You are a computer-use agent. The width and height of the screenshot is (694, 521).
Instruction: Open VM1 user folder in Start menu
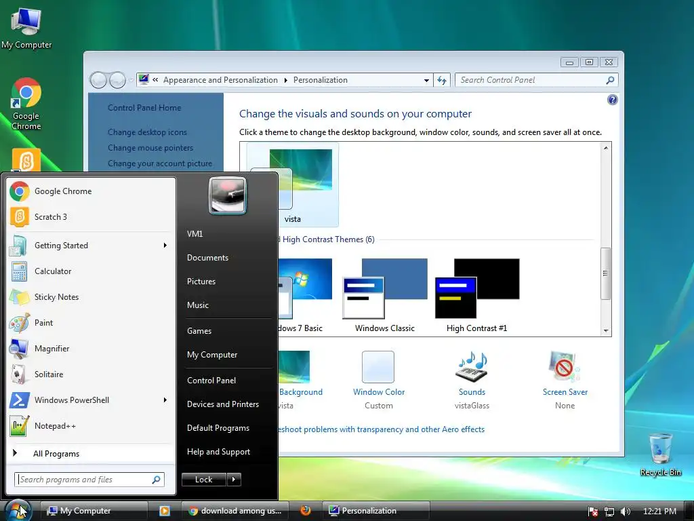coord(195,234)
